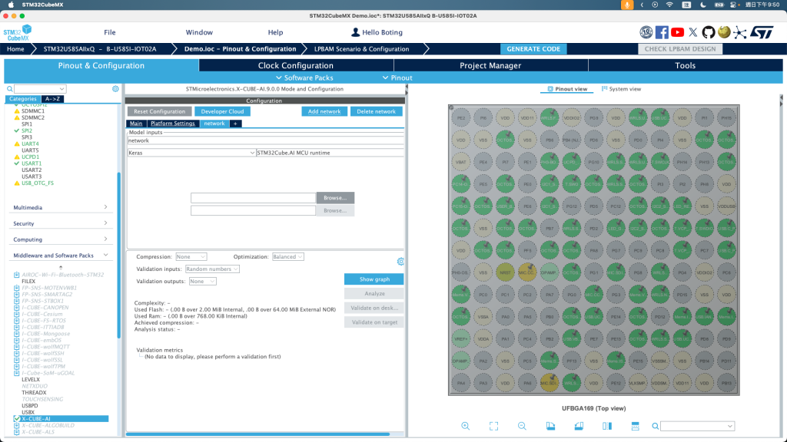This screenshot has width=787, height=442.
Task: Click the Add network button
Action: tap(324, 111)
